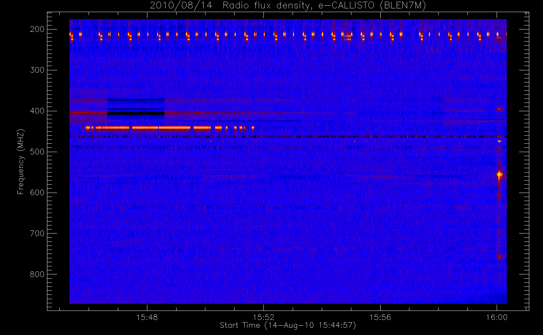Click the bright yellow burst near 550 MHz
The width and height of the screenshot is (543, 335).
pyautogui.click(x=500, y=175)
